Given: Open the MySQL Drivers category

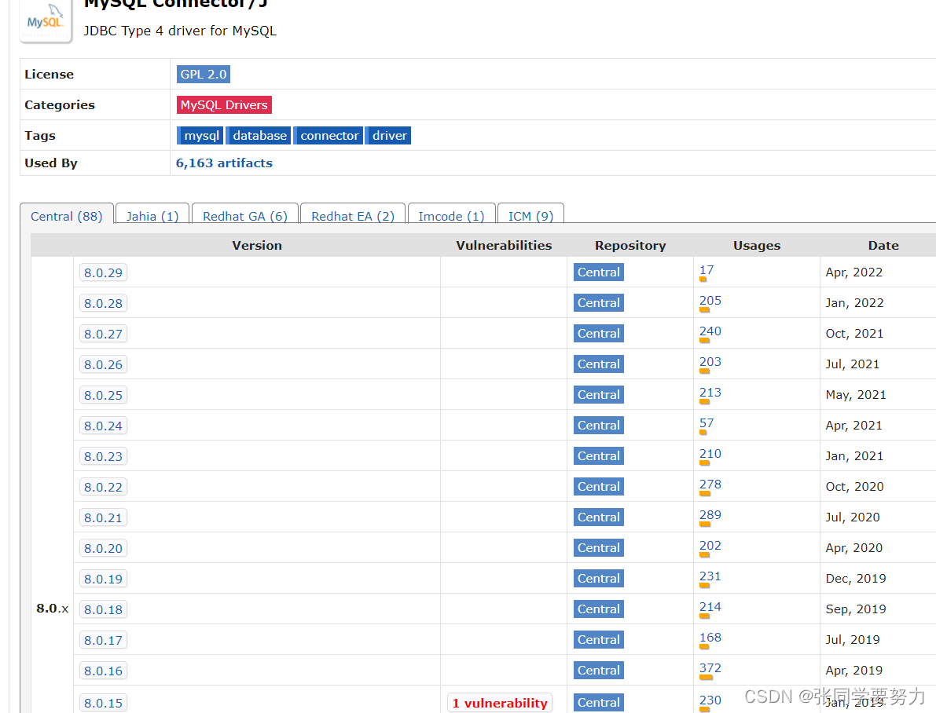Looking at the screenshot, I should click(224, 105).
